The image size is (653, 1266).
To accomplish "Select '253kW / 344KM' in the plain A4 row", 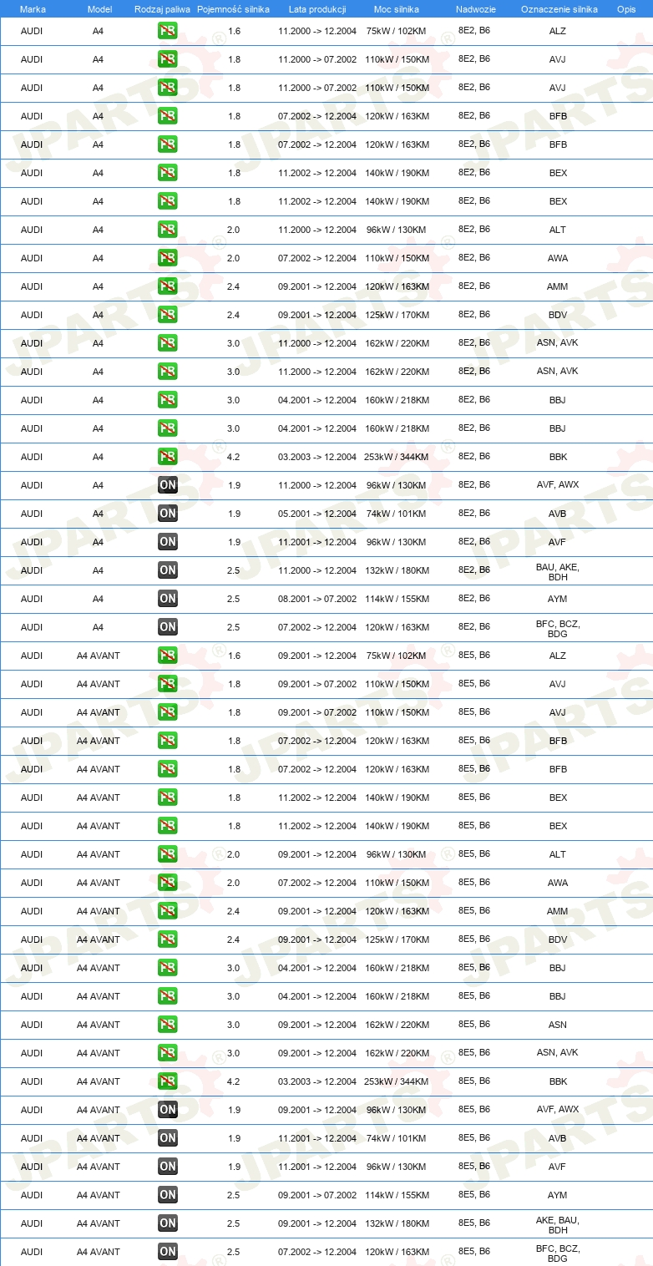I will tap(397, 458).
